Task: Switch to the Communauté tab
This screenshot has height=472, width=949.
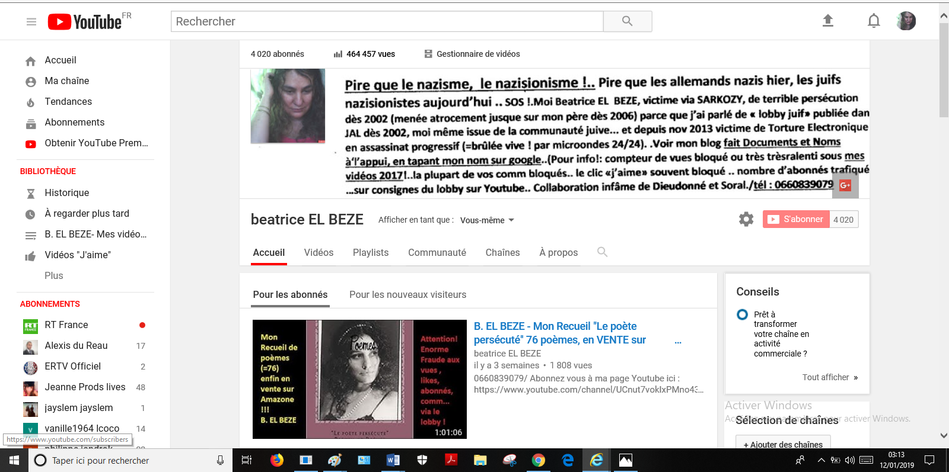Action: (x=437, y=253)
